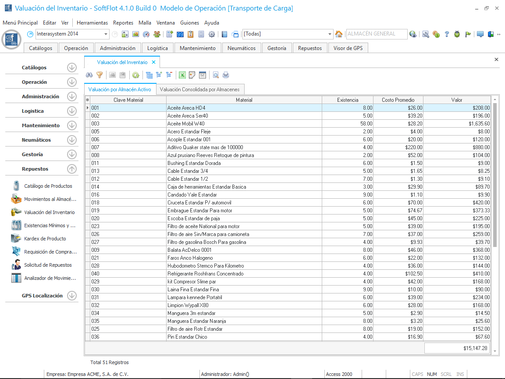Screen dimensions: 505x379
Task: Open Kardex de Producto in the sidebar
Action: tap(45, 239)
